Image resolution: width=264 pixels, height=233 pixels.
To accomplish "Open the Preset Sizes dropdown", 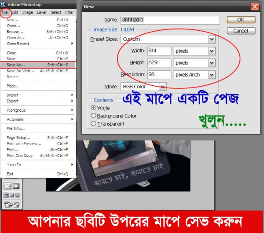I will click(x=212, y=40).
